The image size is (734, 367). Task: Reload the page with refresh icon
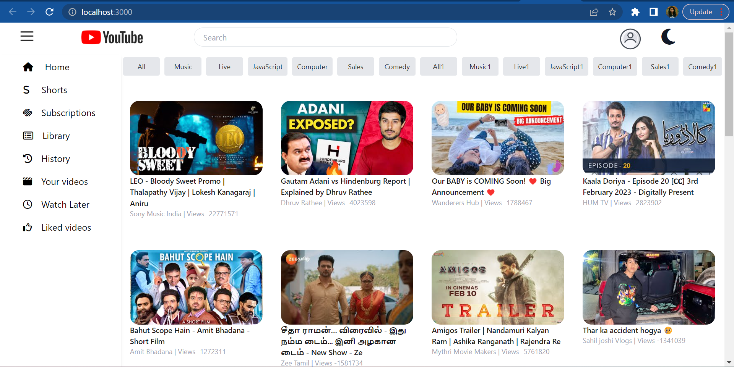49,12
